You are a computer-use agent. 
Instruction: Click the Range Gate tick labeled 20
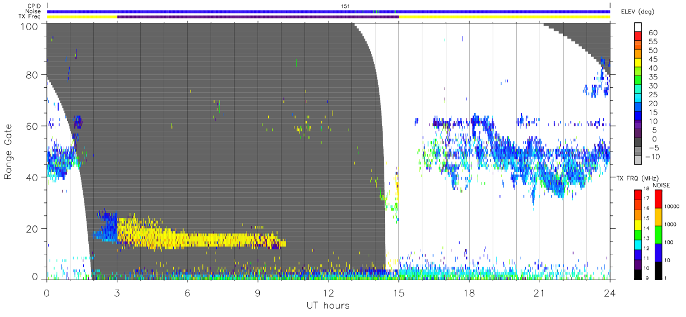pyautogui.click(x=32, y=229)
